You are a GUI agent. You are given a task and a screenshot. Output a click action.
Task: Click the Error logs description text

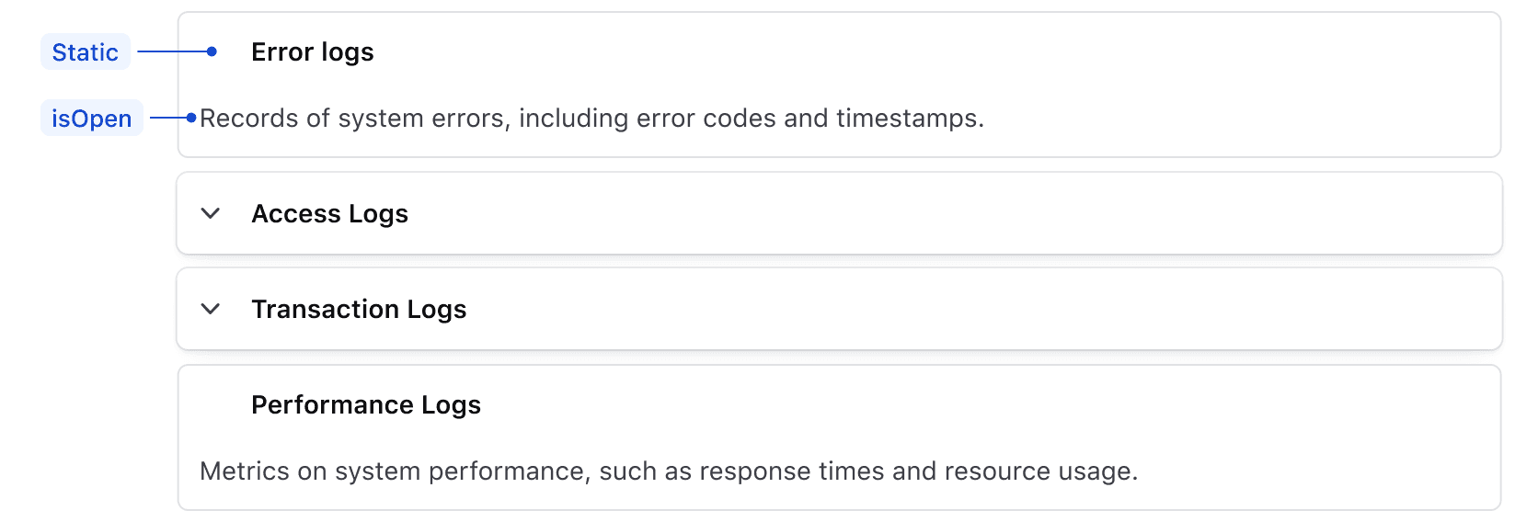point(591,119)
